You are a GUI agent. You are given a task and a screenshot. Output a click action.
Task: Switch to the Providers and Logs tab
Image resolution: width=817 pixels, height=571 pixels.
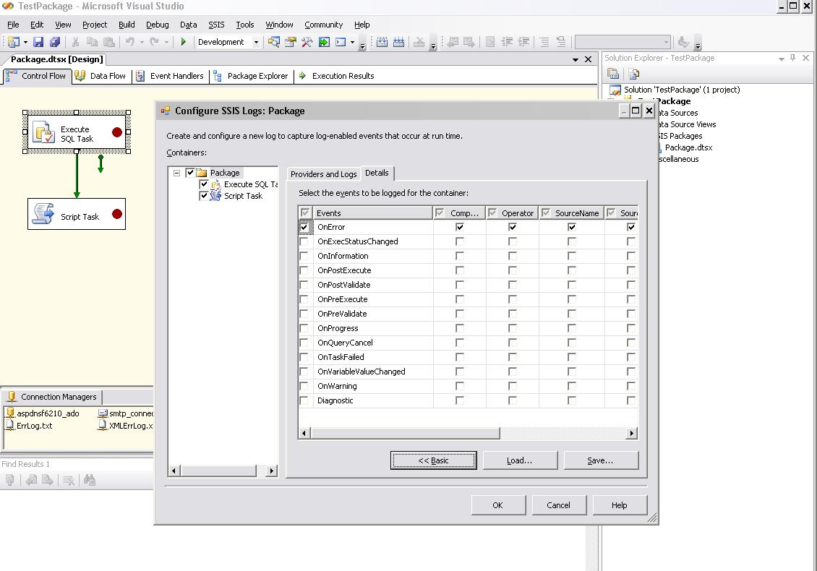pyautogui.click(x=323, y=174)
